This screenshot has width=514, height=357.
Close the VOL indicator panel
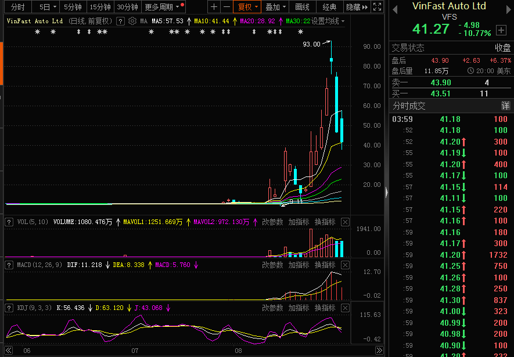tap(345, 222)
